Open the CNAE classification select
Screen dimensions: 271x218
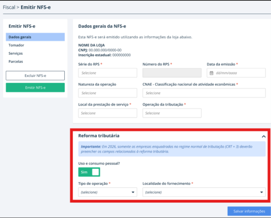[x=204, y=93]
